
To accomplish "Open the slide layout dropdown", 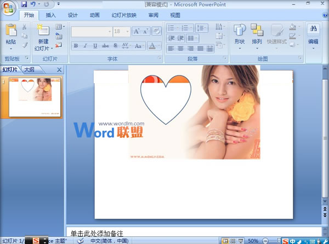I will 60,27.
